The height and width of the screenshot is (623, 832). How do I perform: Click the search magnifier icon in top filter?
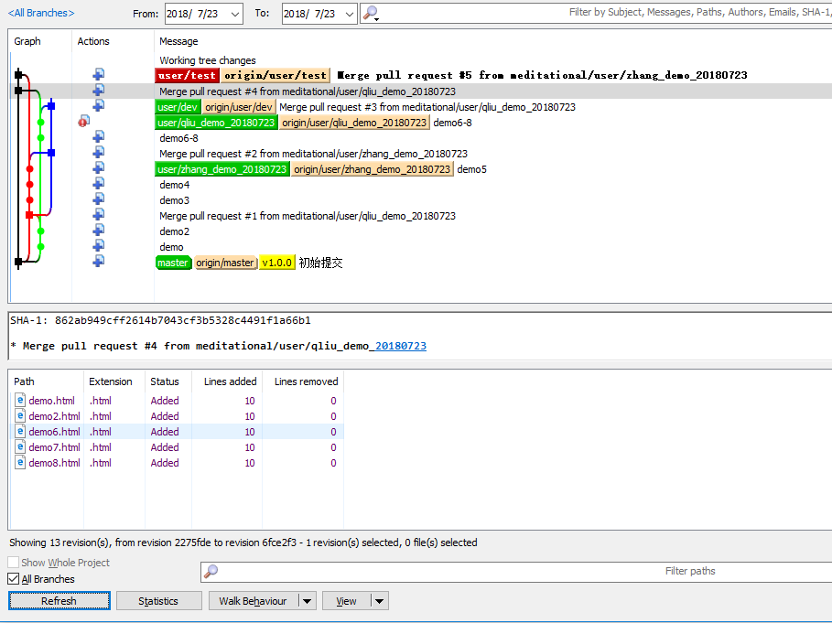(370, 14)
